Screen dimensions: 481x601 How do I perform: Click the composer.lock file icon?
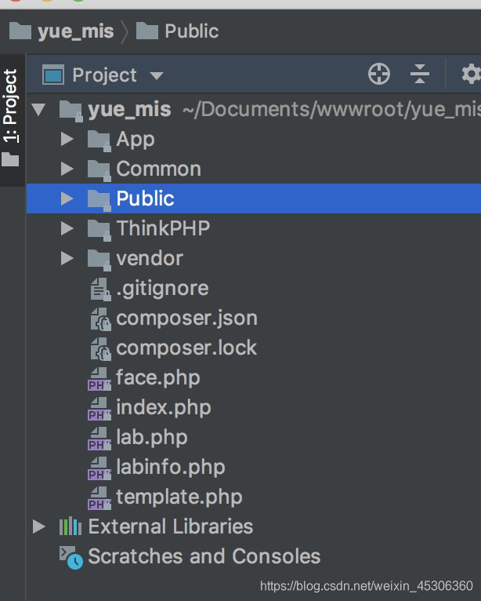click(x=100, y=349)
